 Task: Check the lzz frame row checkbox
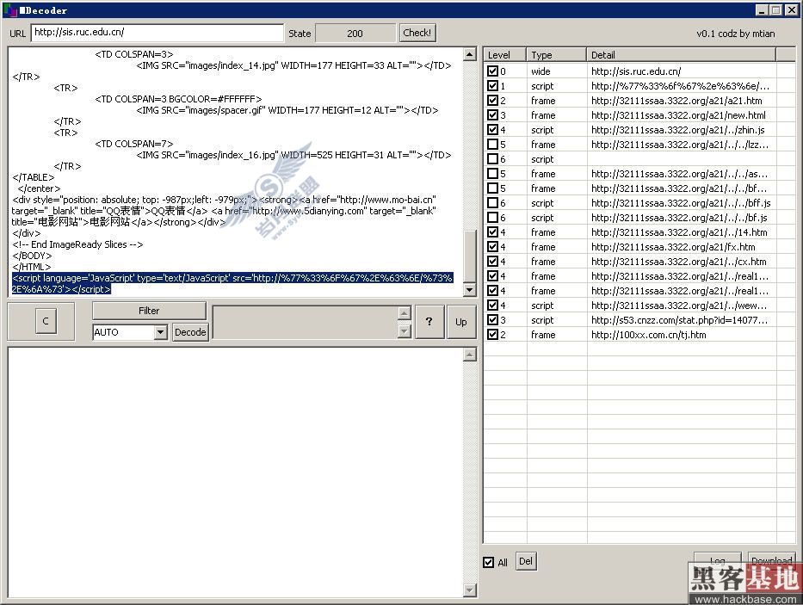[492, 145]
